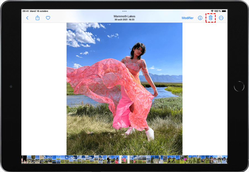Open the share sheet icon
Image resolution: width=249 pixels, height=172 pixels.
[x=38, y=18]
